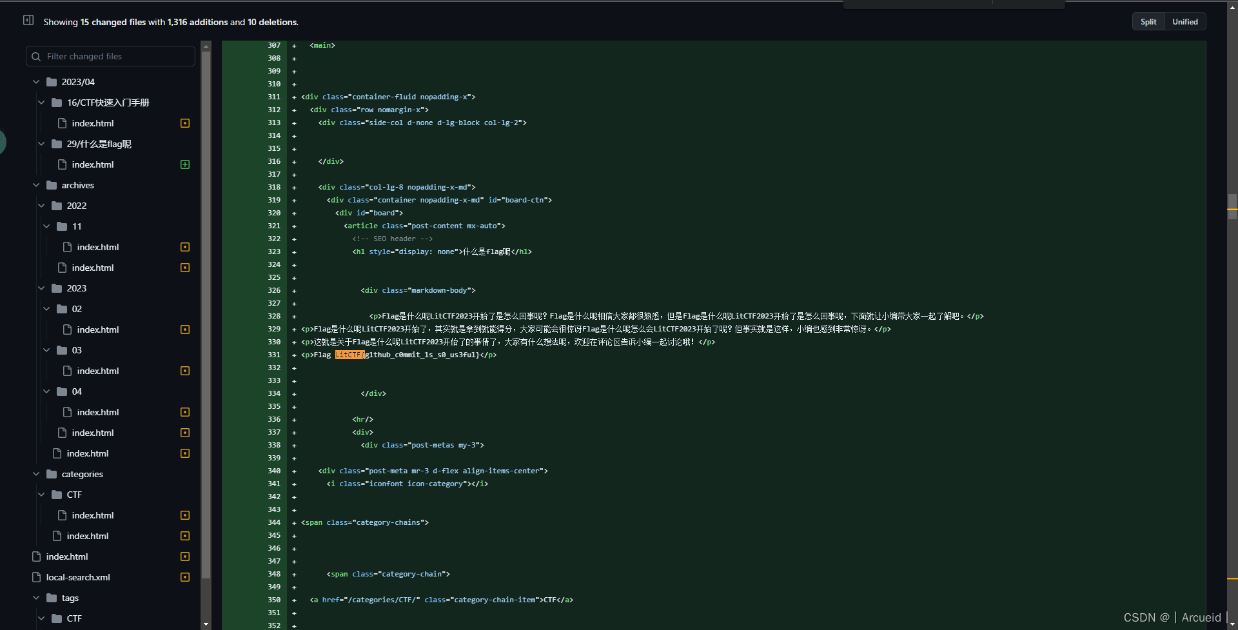Focus the Filter changed files field
Image resolution: width=1238 pixels, height=630 pixels.
coord(110,56)
